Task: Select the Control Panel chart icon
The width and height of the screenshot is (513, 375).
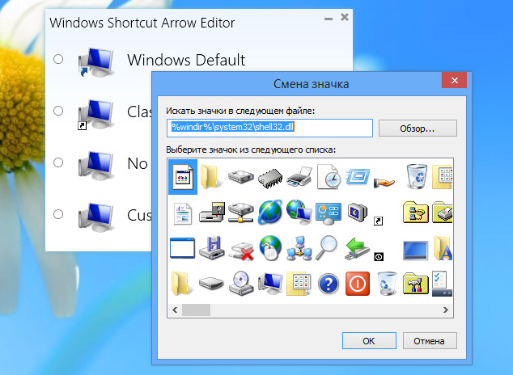Action: click(x=329, y=213)
